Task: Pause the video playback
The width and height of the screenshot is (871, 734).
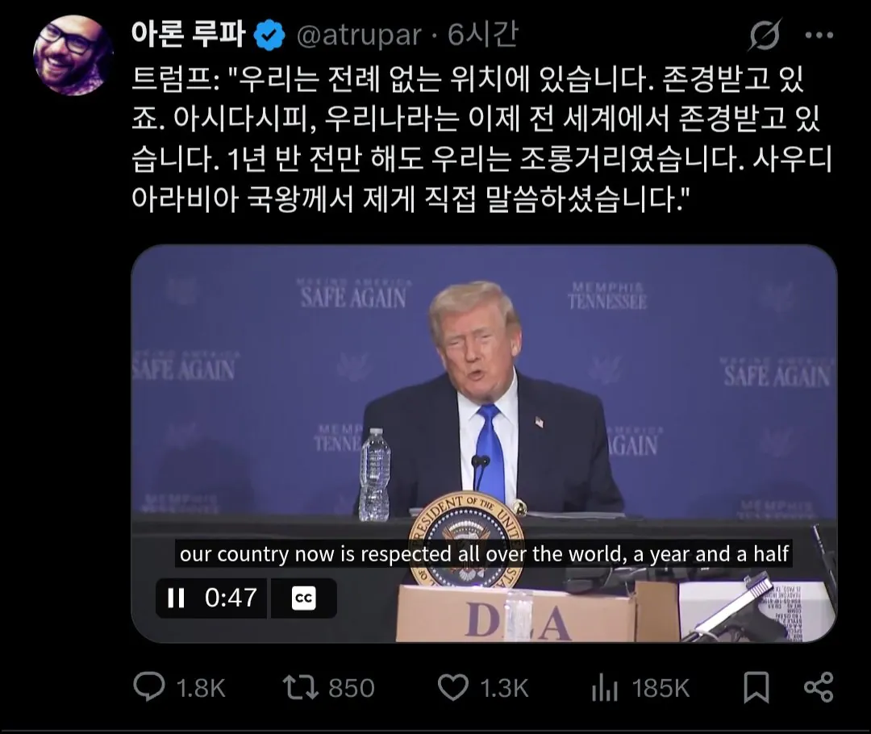Action: tap(176, 598)
